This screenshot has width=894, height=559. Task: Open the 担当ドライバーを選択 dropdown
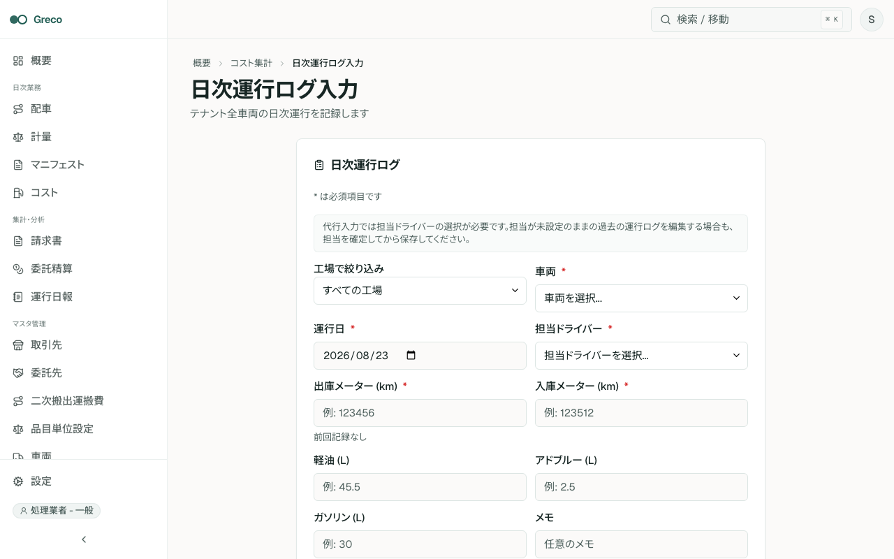click(641, 356)
